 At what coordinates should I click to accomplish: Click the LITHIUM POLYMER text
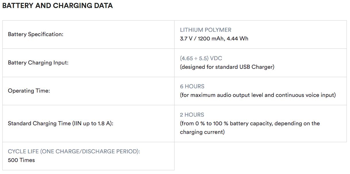click(206, 30)
